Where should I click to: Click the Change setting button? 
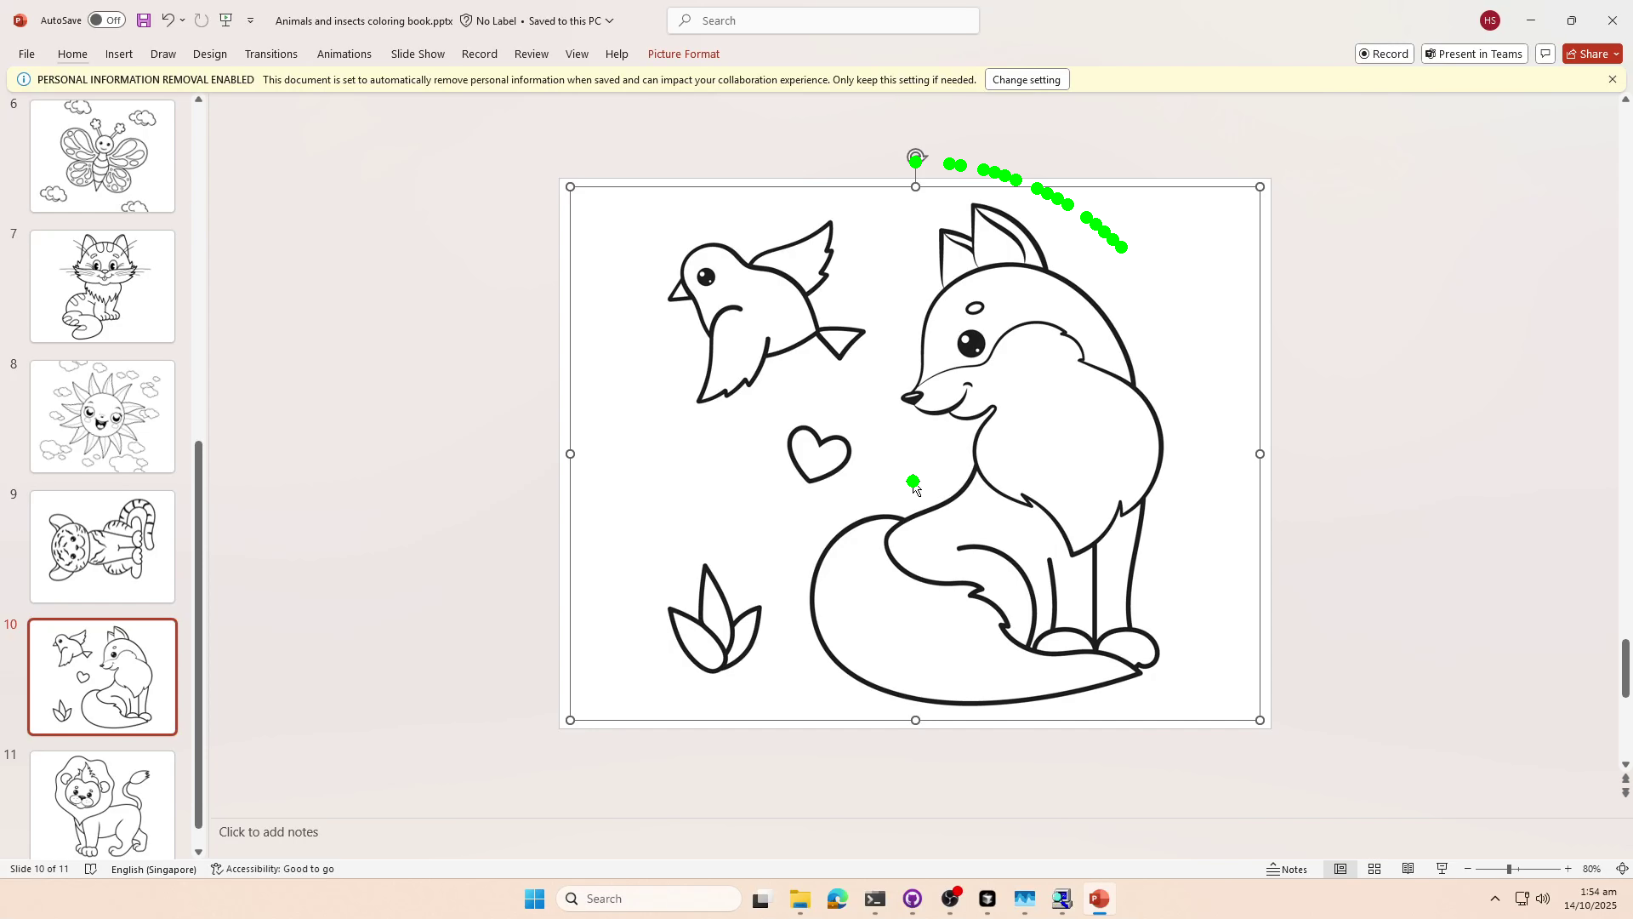[1026, 79]
